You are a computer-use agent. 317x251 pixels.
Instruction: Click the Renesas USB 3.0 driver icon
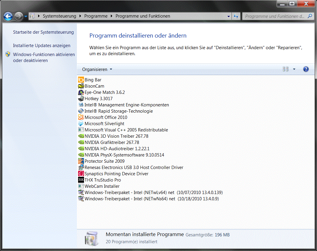click(81, 168)
